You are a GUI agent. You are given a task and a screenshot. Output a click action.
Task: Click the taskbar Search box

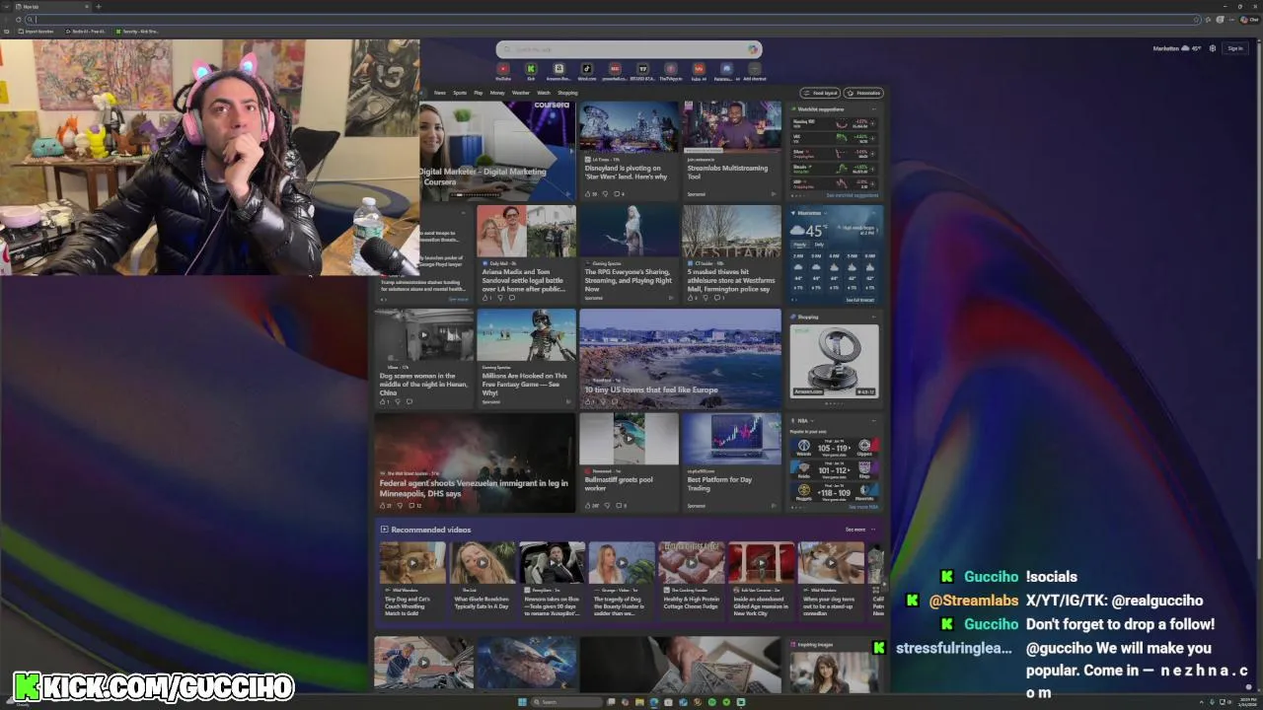pyautogui.click(x=565, y=702)
